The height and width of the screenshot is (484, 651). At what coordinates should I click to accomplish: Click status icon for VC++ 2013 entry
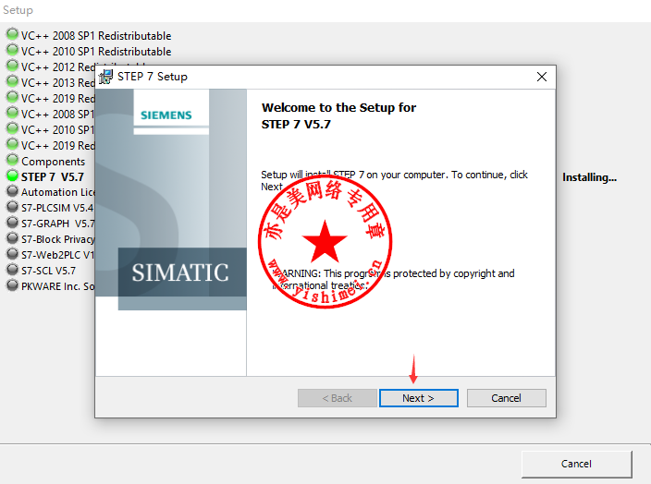coord(12,81)
